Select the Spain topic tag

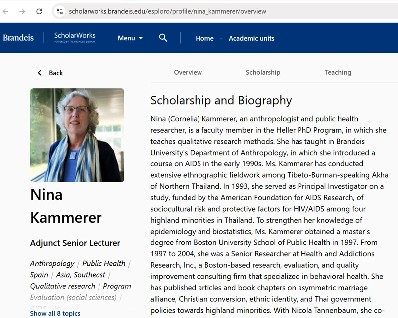click(39, 275)
